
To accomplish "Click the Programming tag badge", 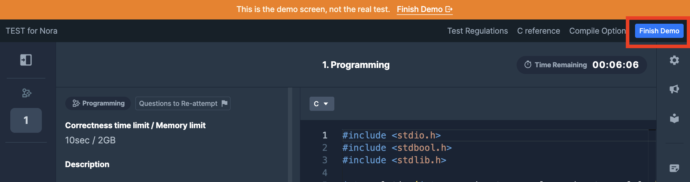I will click(x=98, y=103).
